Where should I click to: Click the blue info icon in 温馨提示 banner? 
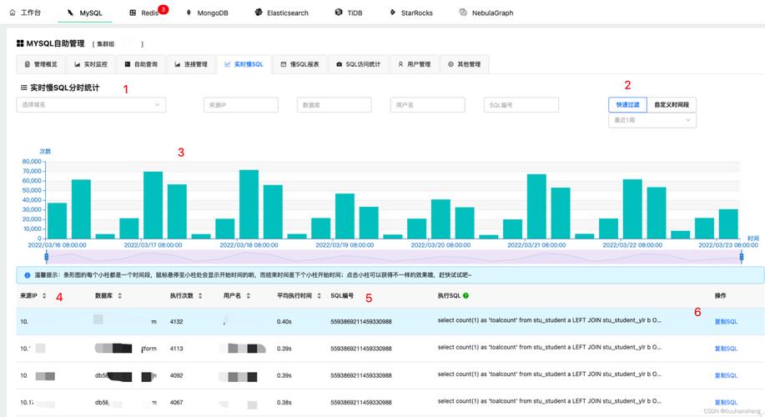click(28, 275)
